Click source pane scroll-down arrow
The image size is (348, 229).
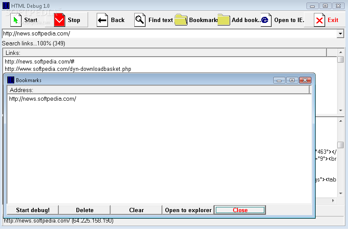tap(341, 194)
